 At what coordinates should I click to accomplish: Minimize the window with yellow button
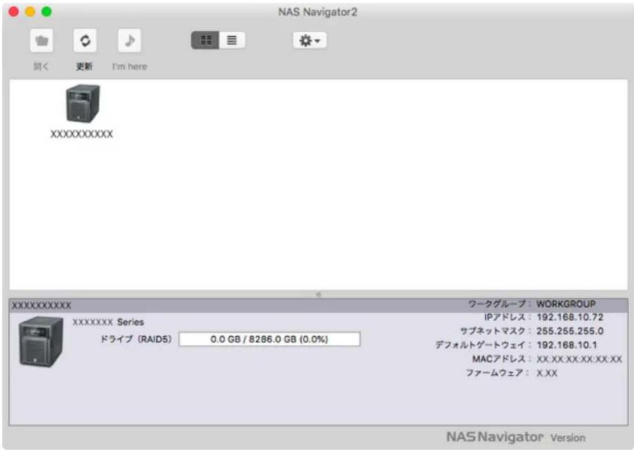click(x=30, y=12)
